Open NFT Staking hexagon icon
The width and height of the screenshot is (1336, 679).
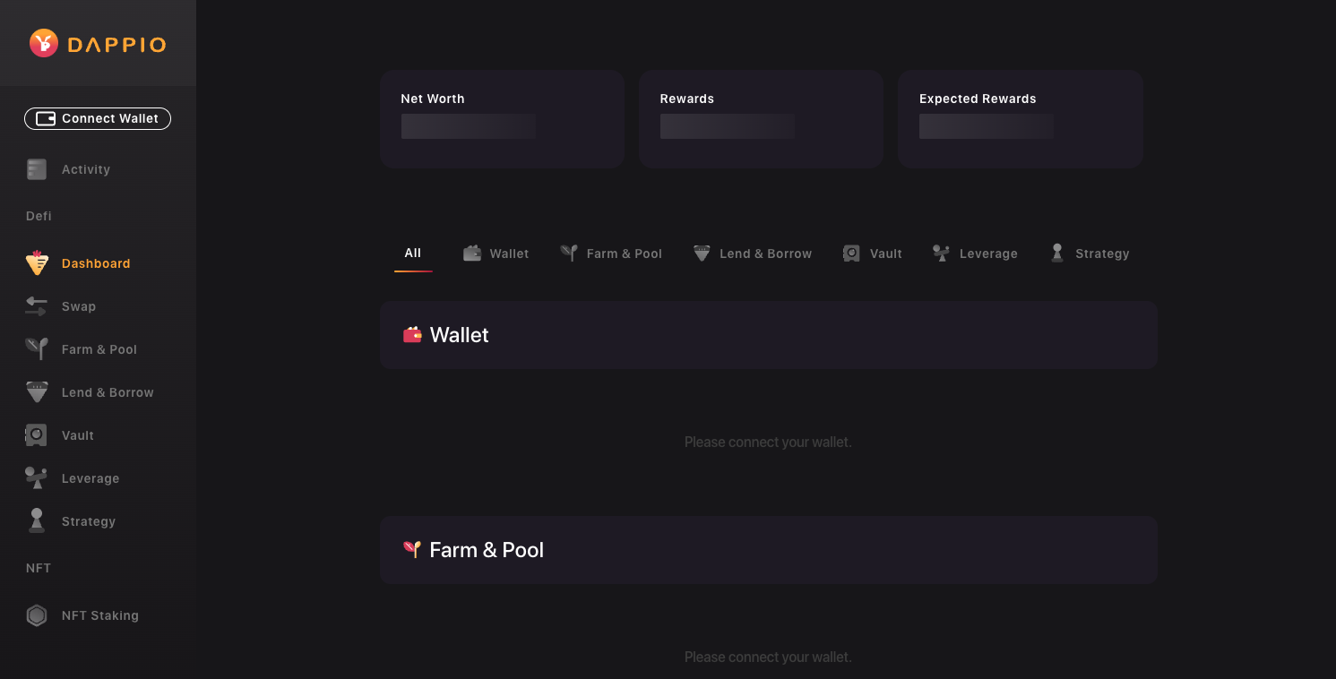(x=37, y=615)
